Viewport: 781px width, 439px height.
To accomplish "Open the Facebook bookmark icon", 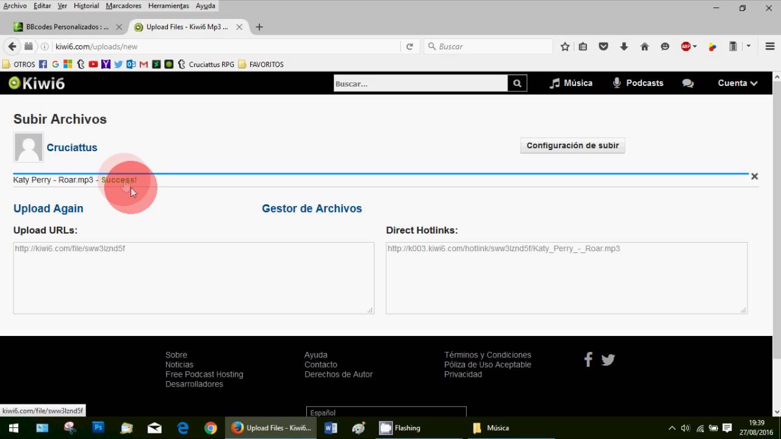I will 43,64.
